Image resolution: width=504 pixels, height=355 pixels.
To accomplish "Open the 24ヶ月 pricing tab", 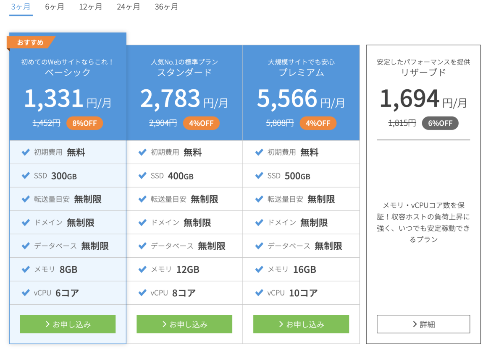I will (129, 7).
